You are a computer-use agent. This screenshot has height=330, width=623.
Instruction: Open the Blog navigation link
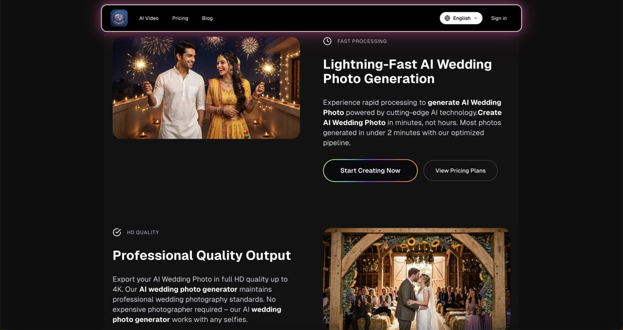207,18
